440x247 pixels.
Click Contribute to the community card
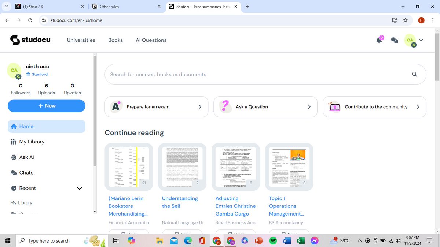click(374, 107)
